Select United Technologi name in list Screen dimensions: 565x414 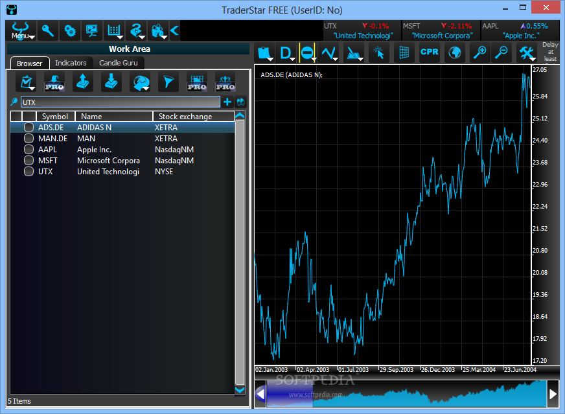108,172
